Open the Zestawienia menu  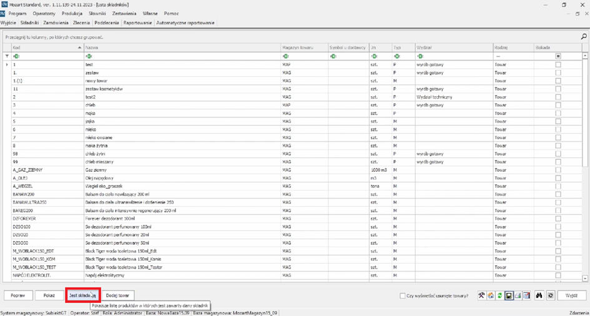[124, 13]
